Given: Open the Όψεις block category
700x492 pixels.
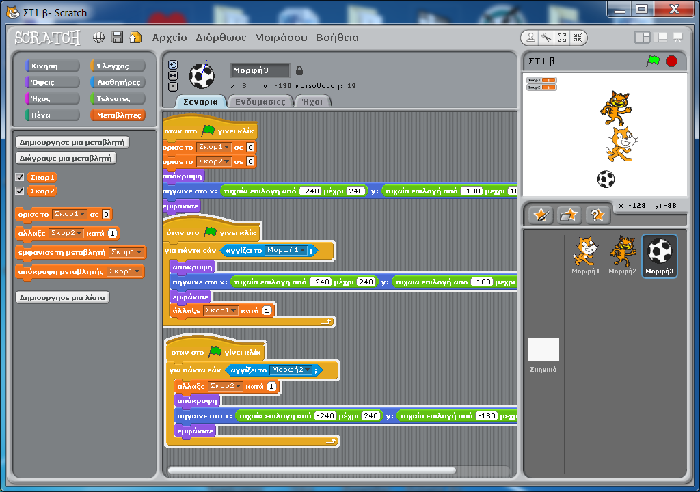Looking at the screenshot, I should (52, 83).
